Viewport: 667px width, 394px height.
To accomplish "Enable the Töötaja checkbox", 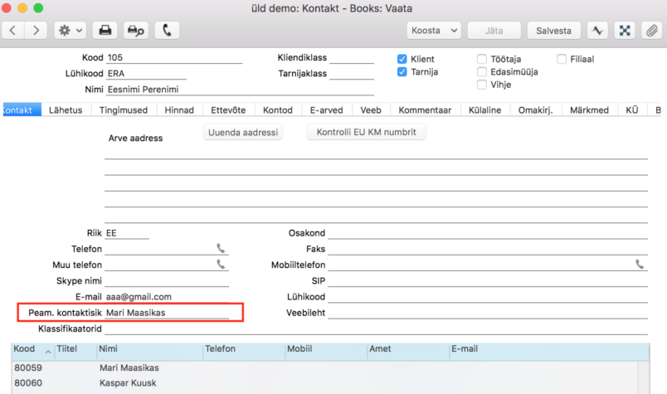I will [481, 59].
